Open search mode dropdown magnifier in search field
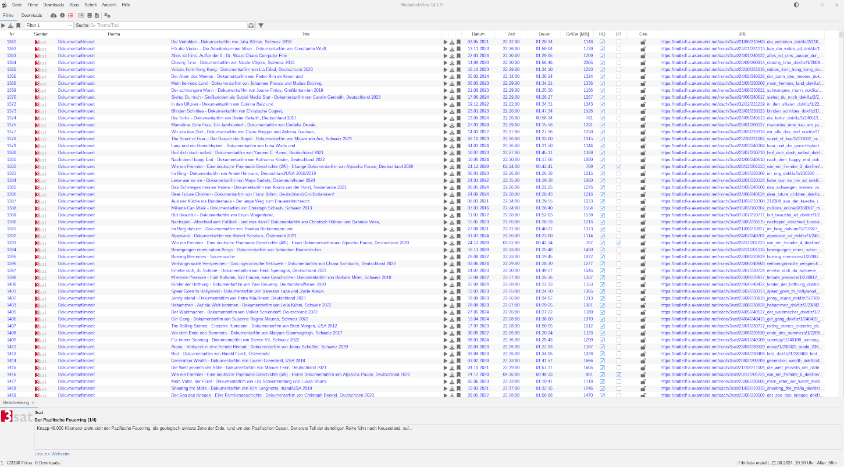The height and width of the screenshot is (467, 844). (x=93, y=26)
